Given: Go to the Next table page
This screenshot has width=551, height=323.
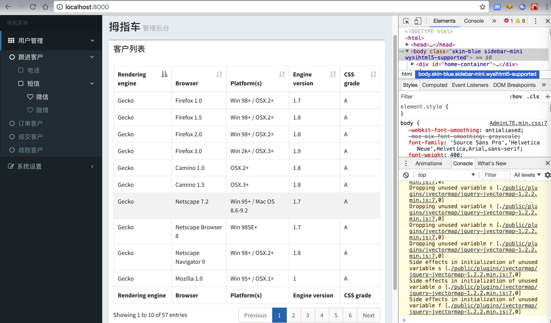Looking at the screenshot, I should 369,315.
